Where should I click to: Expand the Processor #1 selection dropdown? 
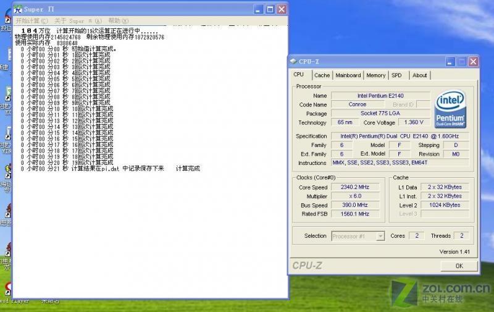coord(380,236)
